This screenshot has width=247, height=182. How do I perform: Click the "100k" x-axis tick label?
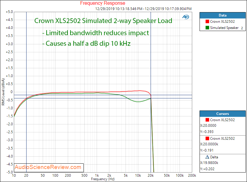pos(180,175)
